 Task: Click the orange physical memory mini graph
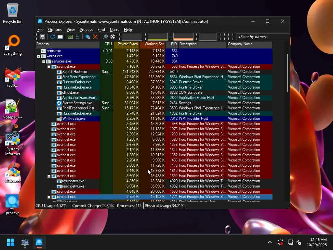(x=183, y=37)
